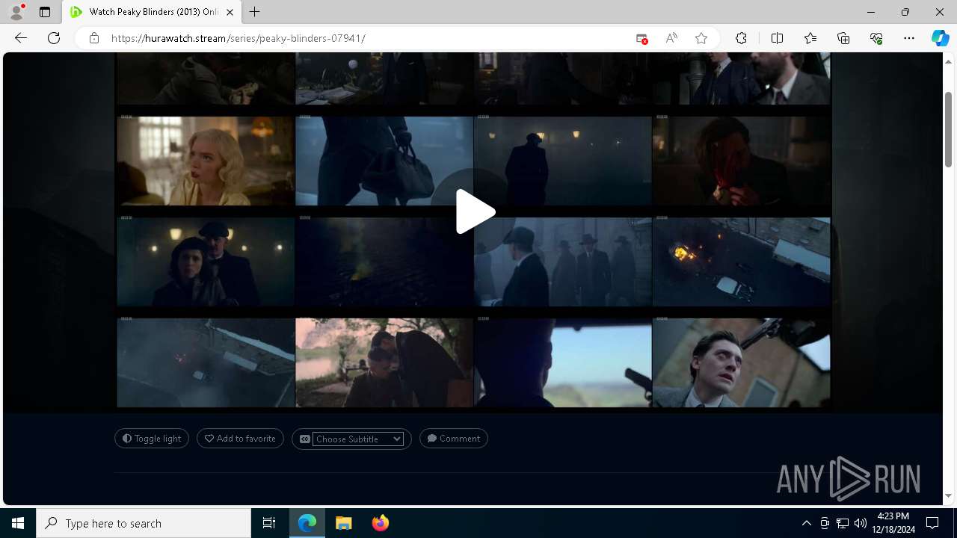The width and height of the screenshot is (957, 538).
Task: Open the browser profile icon
Action: [16, 12]
